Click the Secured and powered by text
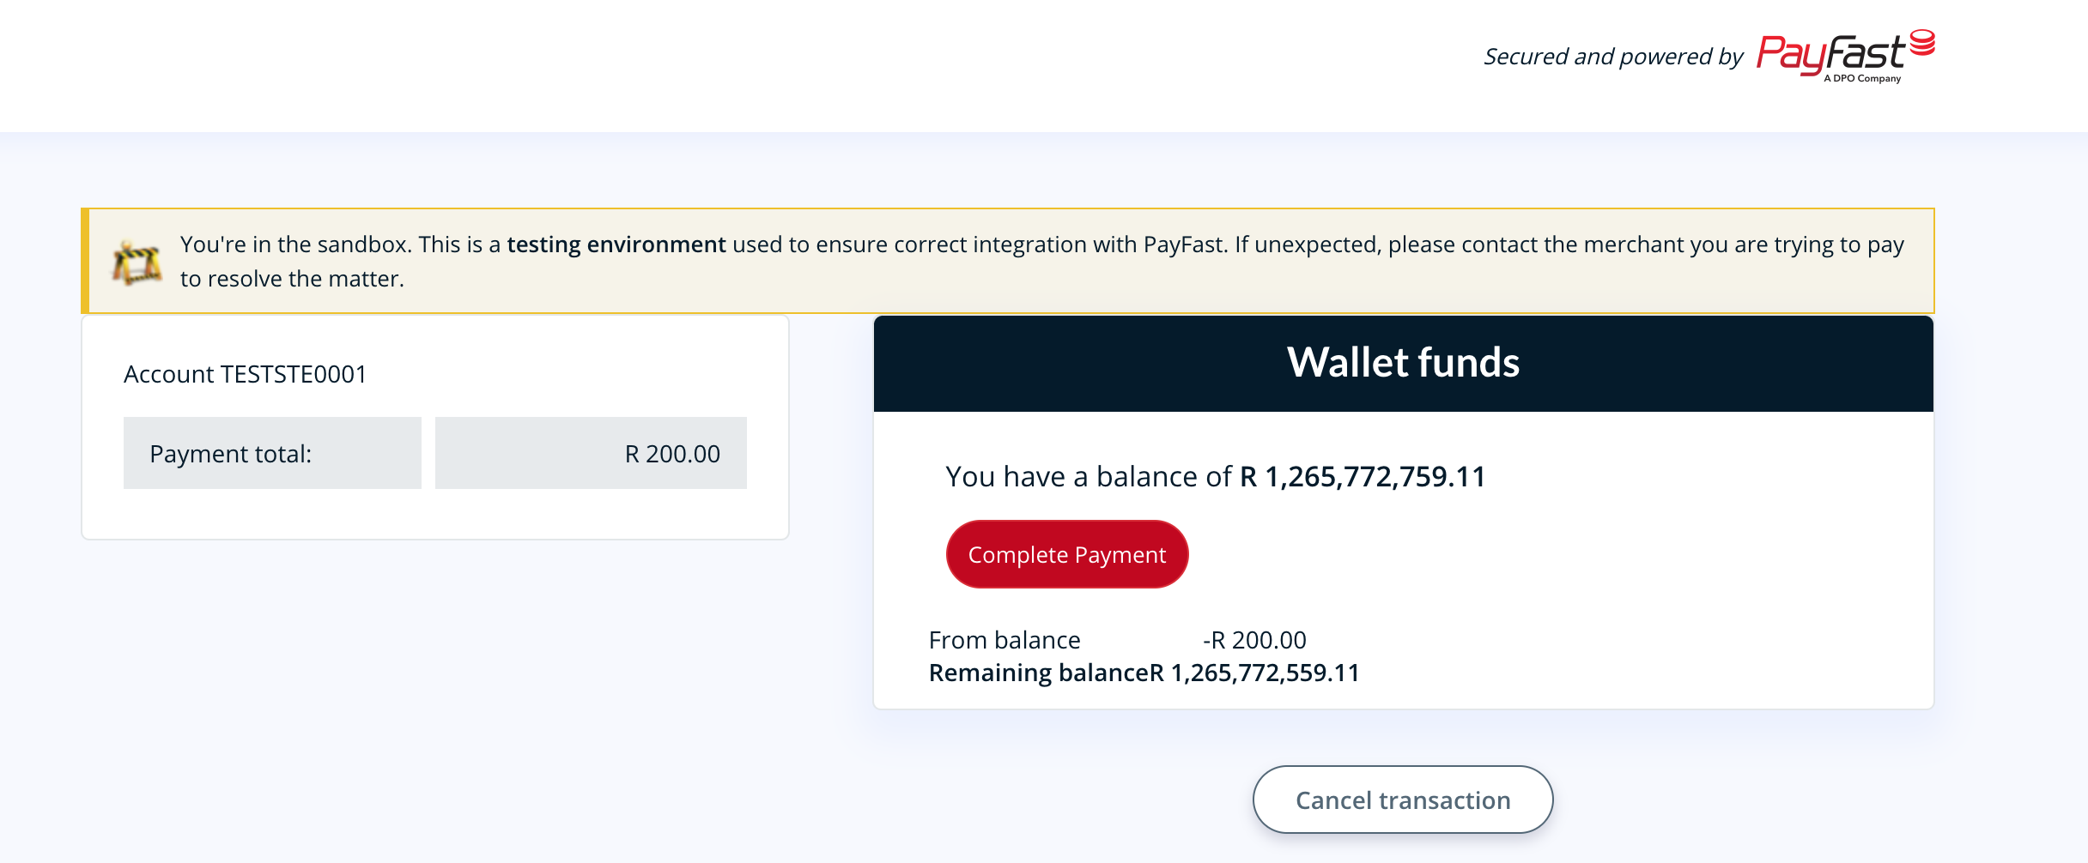Image resolution: width=2088 pixels, height=863 pixels. point(1613,57)
